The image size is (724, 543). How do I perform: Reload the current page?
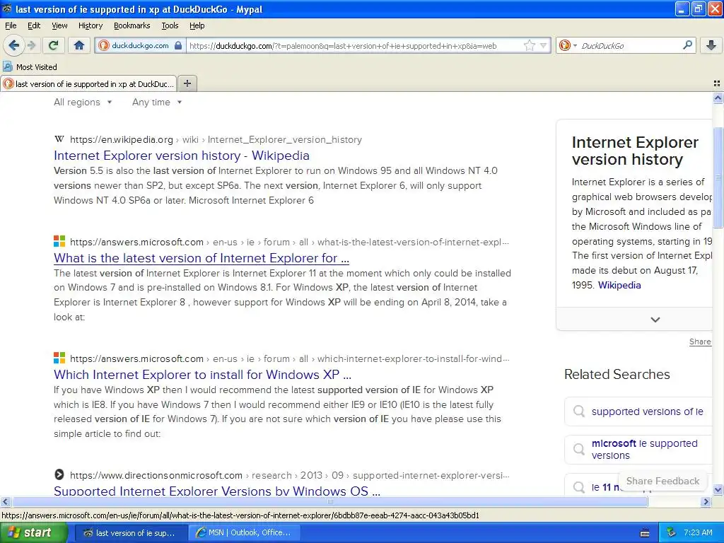[x=54, y=45]
